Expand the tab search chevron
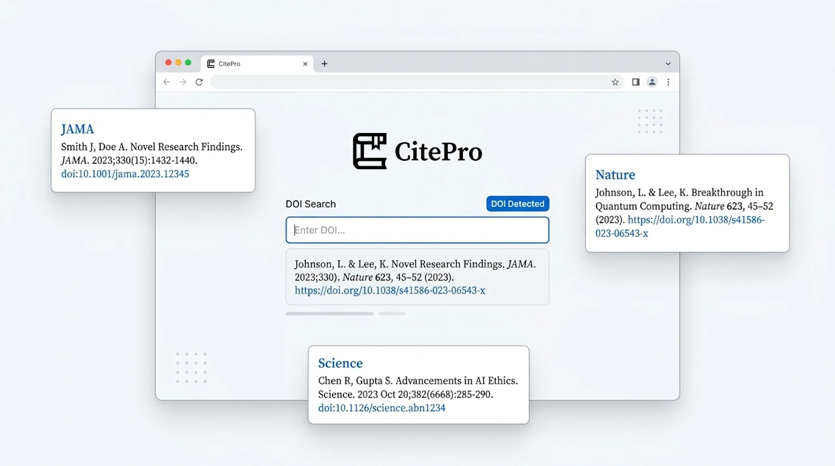This screenshot has height=466, width=835. point(668,64)
